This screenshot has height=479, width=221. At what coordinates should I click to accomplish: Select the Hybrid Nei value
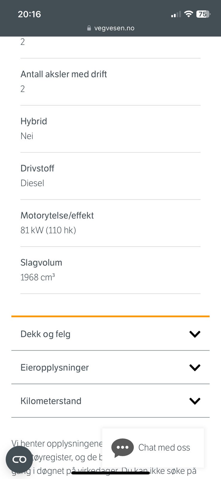(27, 136)
